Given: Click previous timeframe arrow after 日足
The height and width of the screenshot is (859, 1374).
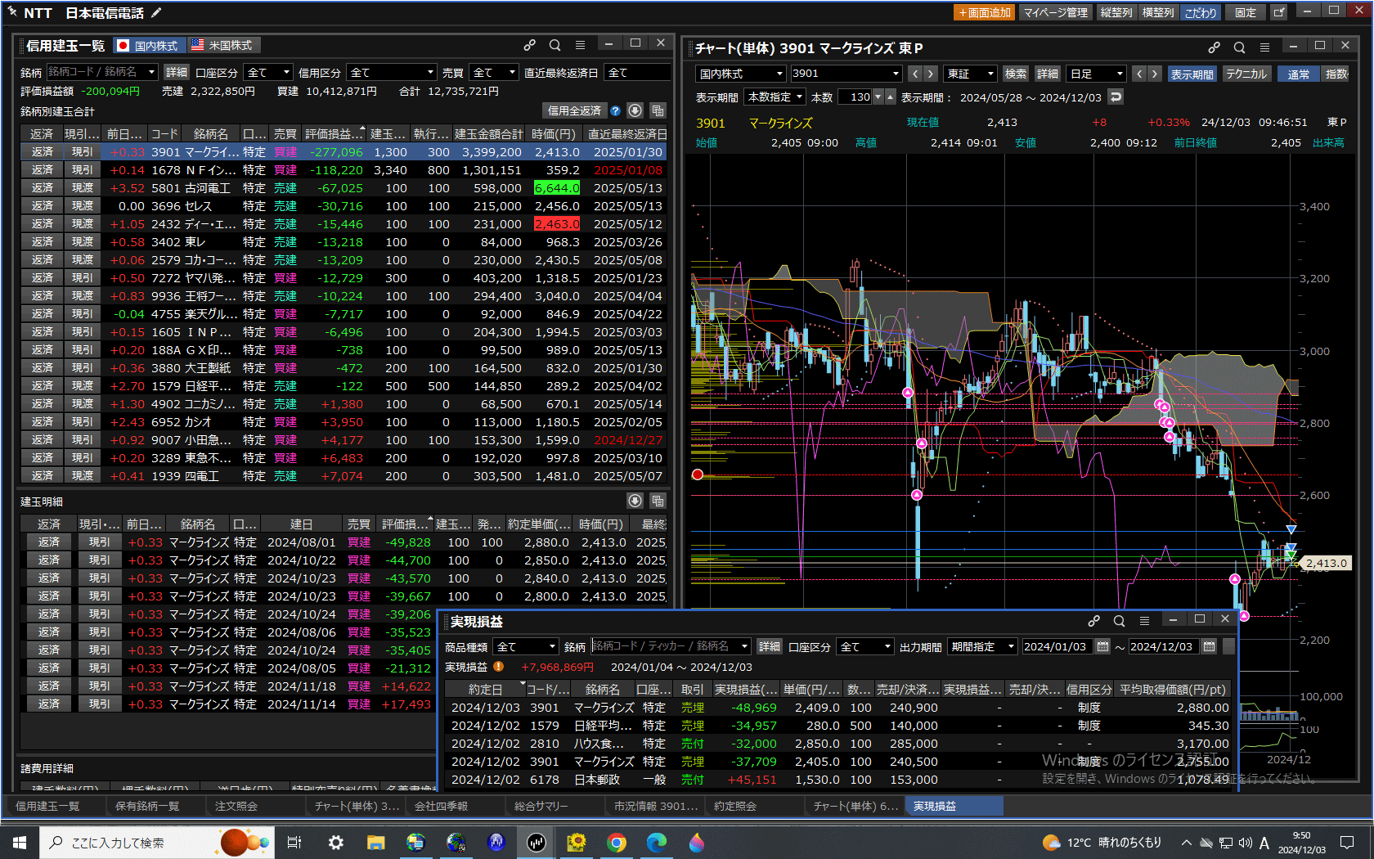Looking at the screenshot, I should pos(1139,74).
